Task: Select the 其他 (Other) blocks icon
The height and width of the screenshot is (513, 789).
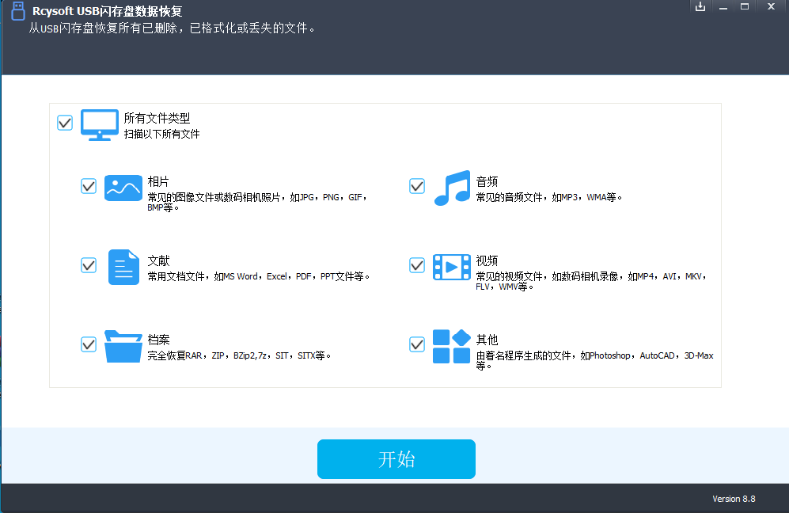Action: (452, 346)
